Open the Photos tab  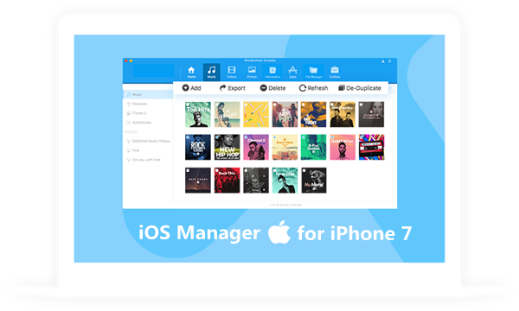pyautogui.click(x=252, y=72)
